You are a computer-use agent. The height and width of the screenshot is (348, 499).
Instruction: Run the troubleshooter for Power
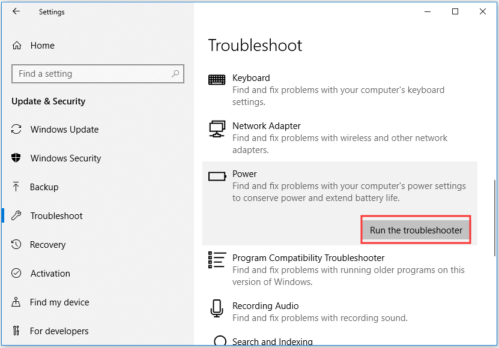coord(416,230)
